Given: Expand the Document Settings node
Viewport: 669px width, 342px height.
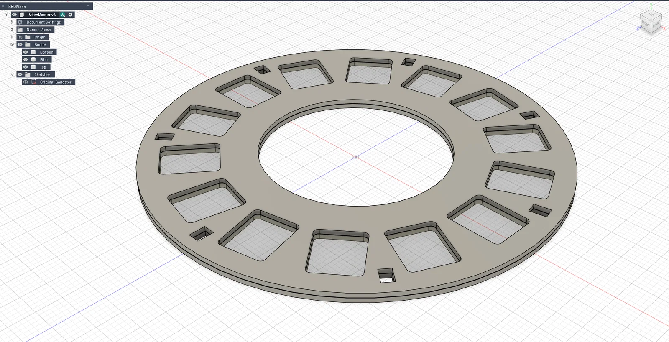Looking at the screenshot, I should click(12, 22).
